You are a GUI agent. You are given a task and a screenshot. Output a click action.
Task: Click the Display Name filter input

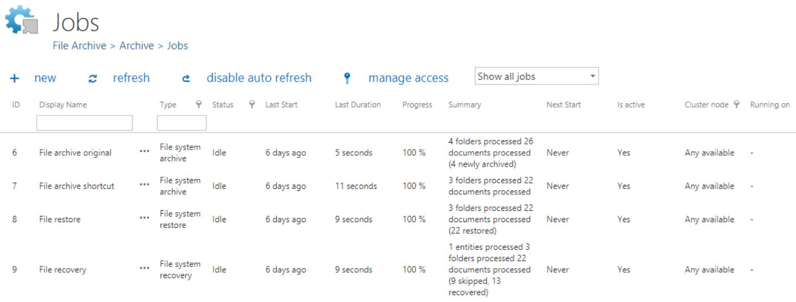[x=85, y=123]
